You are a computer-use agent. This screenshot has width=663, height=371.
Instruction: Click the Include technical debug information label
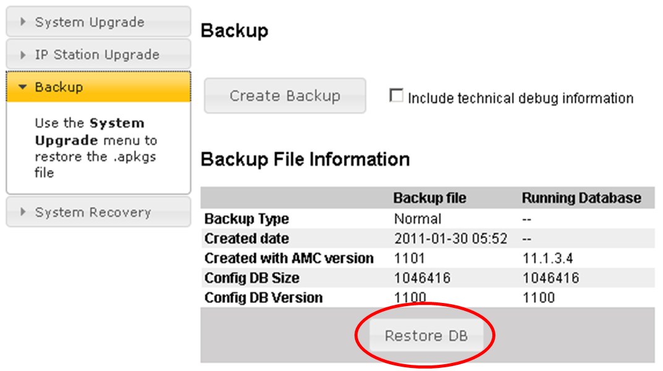click(520, 98)
